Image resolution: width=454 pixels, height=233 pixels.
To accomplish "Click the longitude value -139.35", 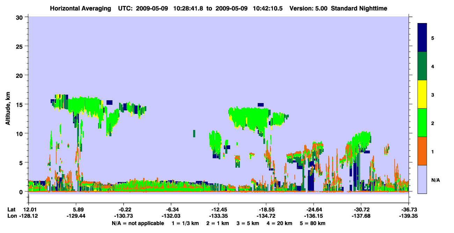I will pyautogui.click(x=409, y=216).
